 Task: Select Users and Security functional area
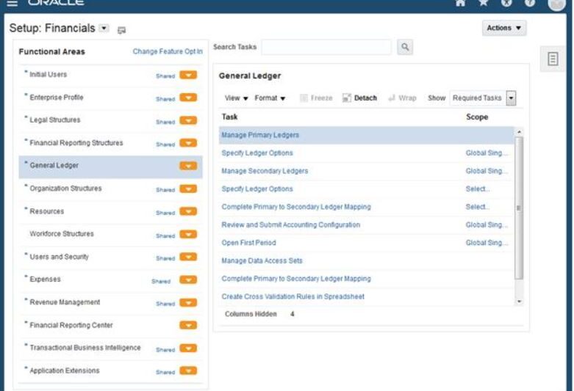tap(59, 257)
